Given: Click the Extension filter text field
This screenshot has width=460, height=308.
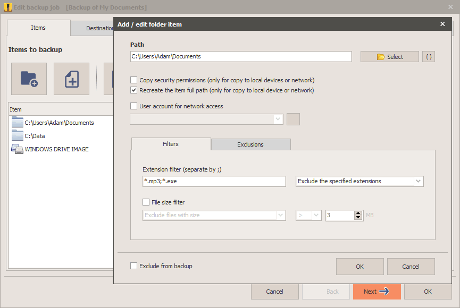Looking at the screenshot, I should click(x=214, y=181).
